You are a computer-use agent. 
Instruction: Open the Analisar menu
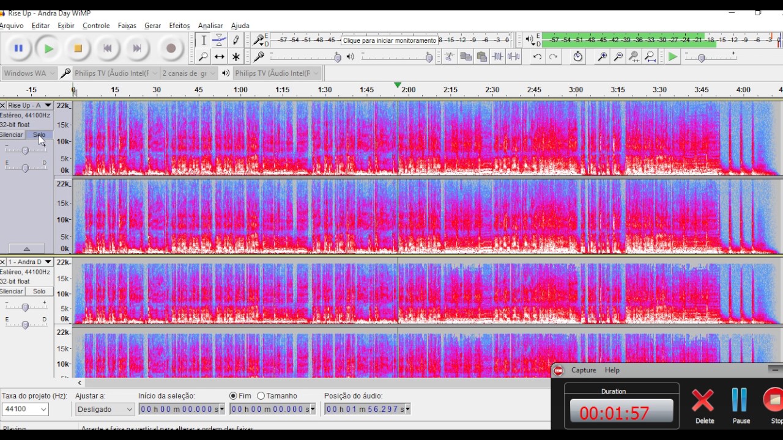click(x=210, y=26)
